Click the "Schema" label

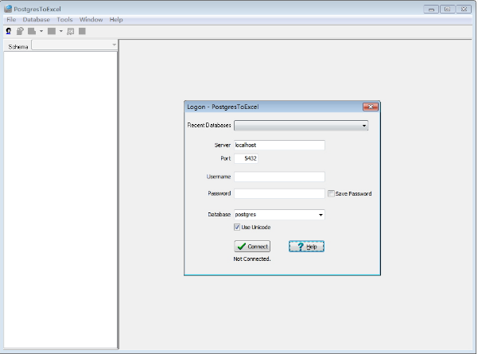click(18, 47)
